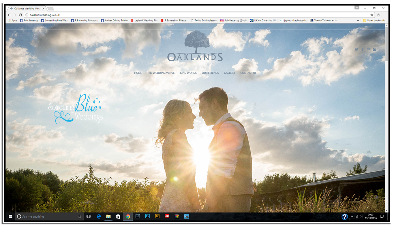Open the Pinterest social icon
The width and height of the screenshot is (394, 226).
coord(368,50)
